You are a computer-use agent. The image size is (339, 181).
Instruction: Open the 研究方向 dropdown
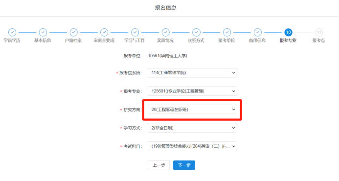192,110
